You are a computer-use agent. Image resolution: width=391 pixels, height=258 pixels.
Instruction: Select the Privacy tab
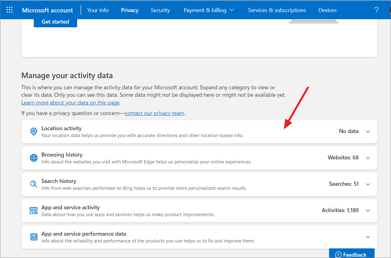click(x=130, y=10)
